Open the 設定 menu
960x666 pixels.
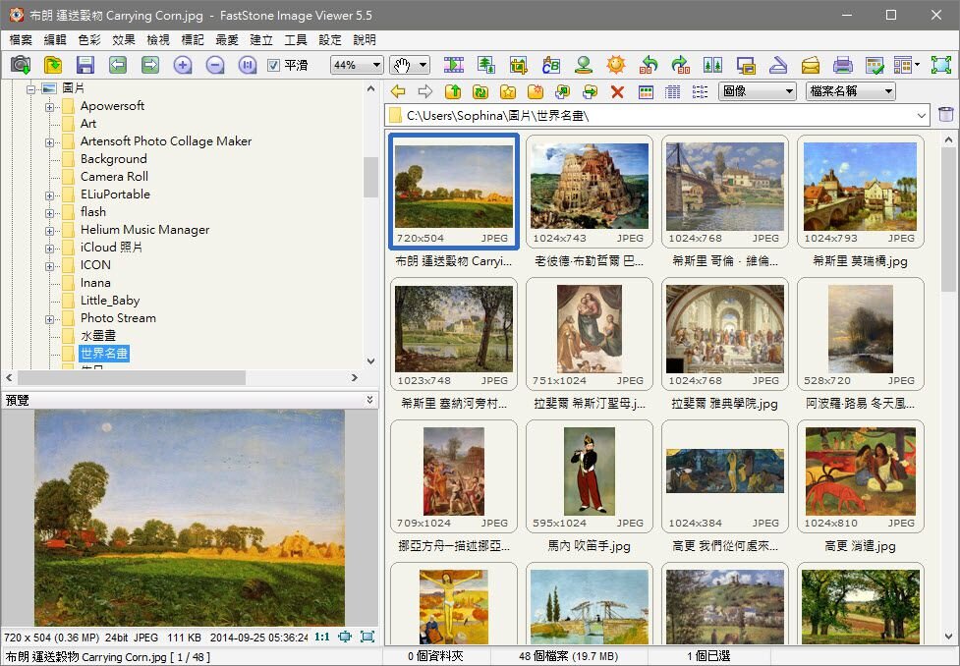coord(330,40)
